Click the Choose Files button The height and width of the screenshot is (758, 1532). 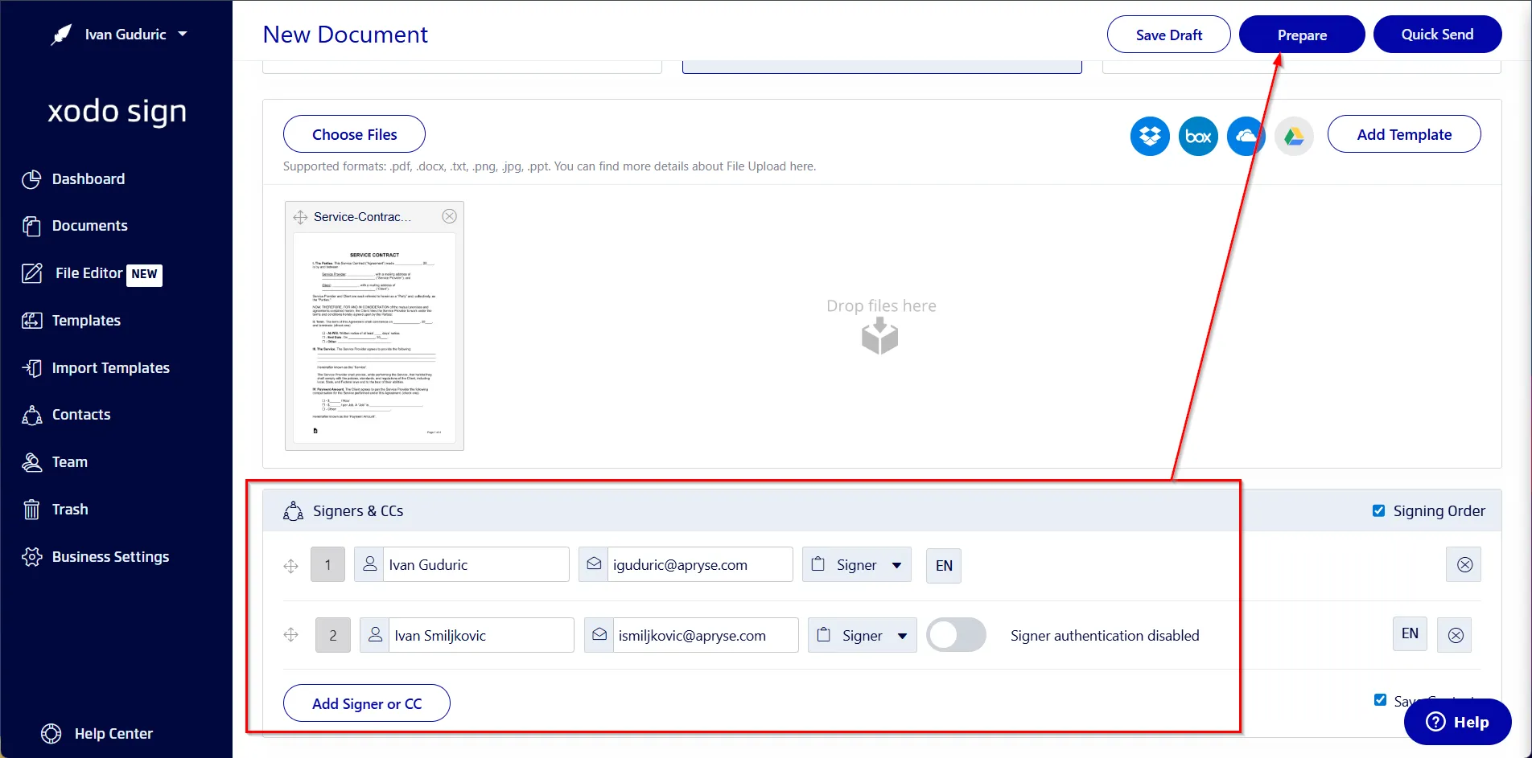pyautogui.click(x=354, y=134)
